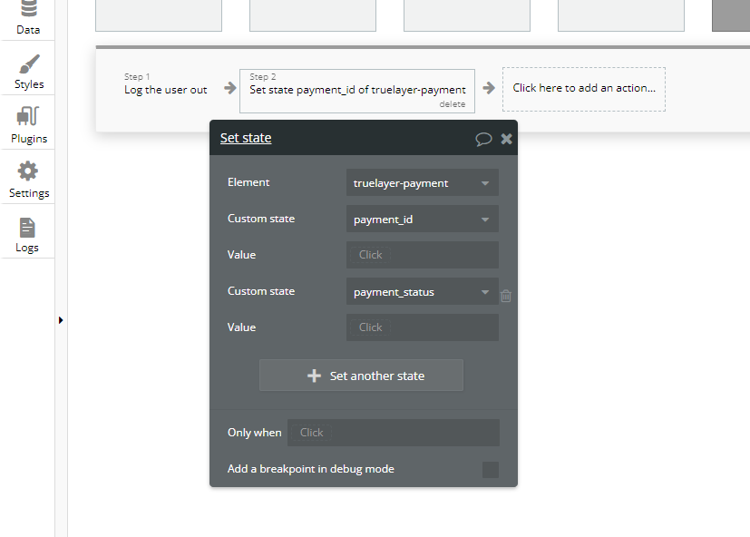Add a comment via speech bubble icon
The width and height of the screenshot is (750, 537).
(x=483, y=140)
